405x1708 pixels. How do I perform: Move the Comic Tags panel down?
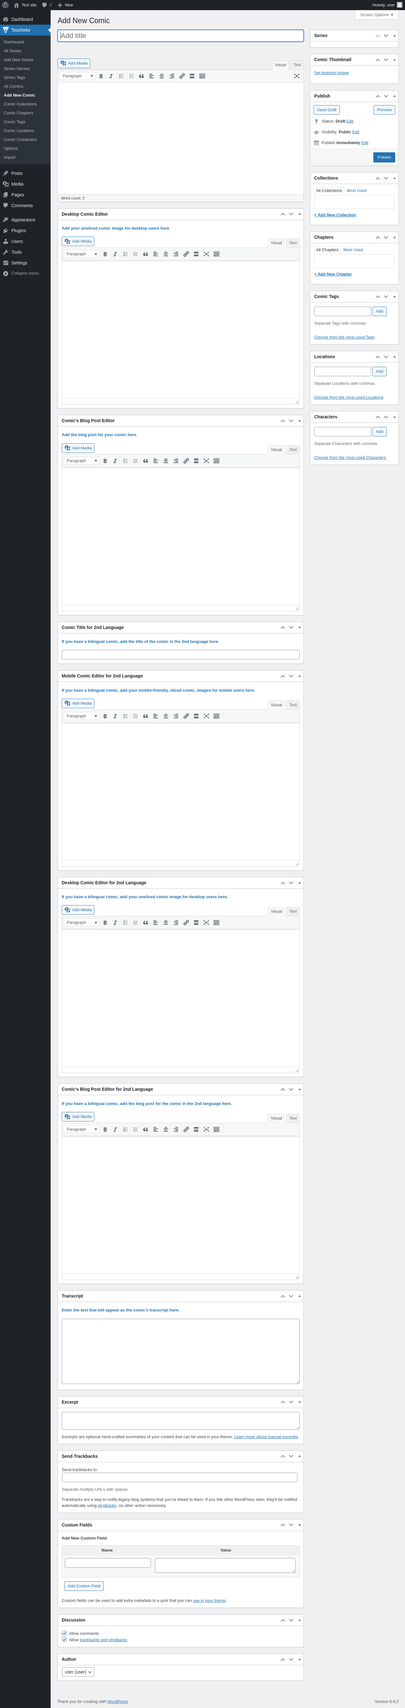click(386, 296)
